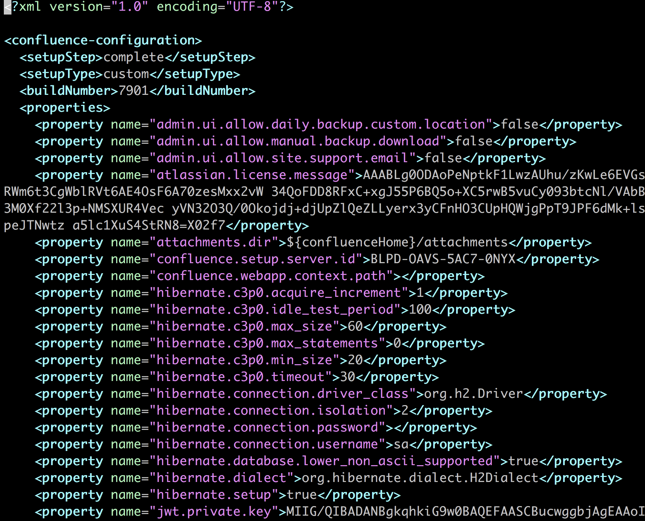Click the jwt.private.key property name
Image resolution: width=645 pixels, height=521 pixels.
pyautogui.click(x=214, y=511)
